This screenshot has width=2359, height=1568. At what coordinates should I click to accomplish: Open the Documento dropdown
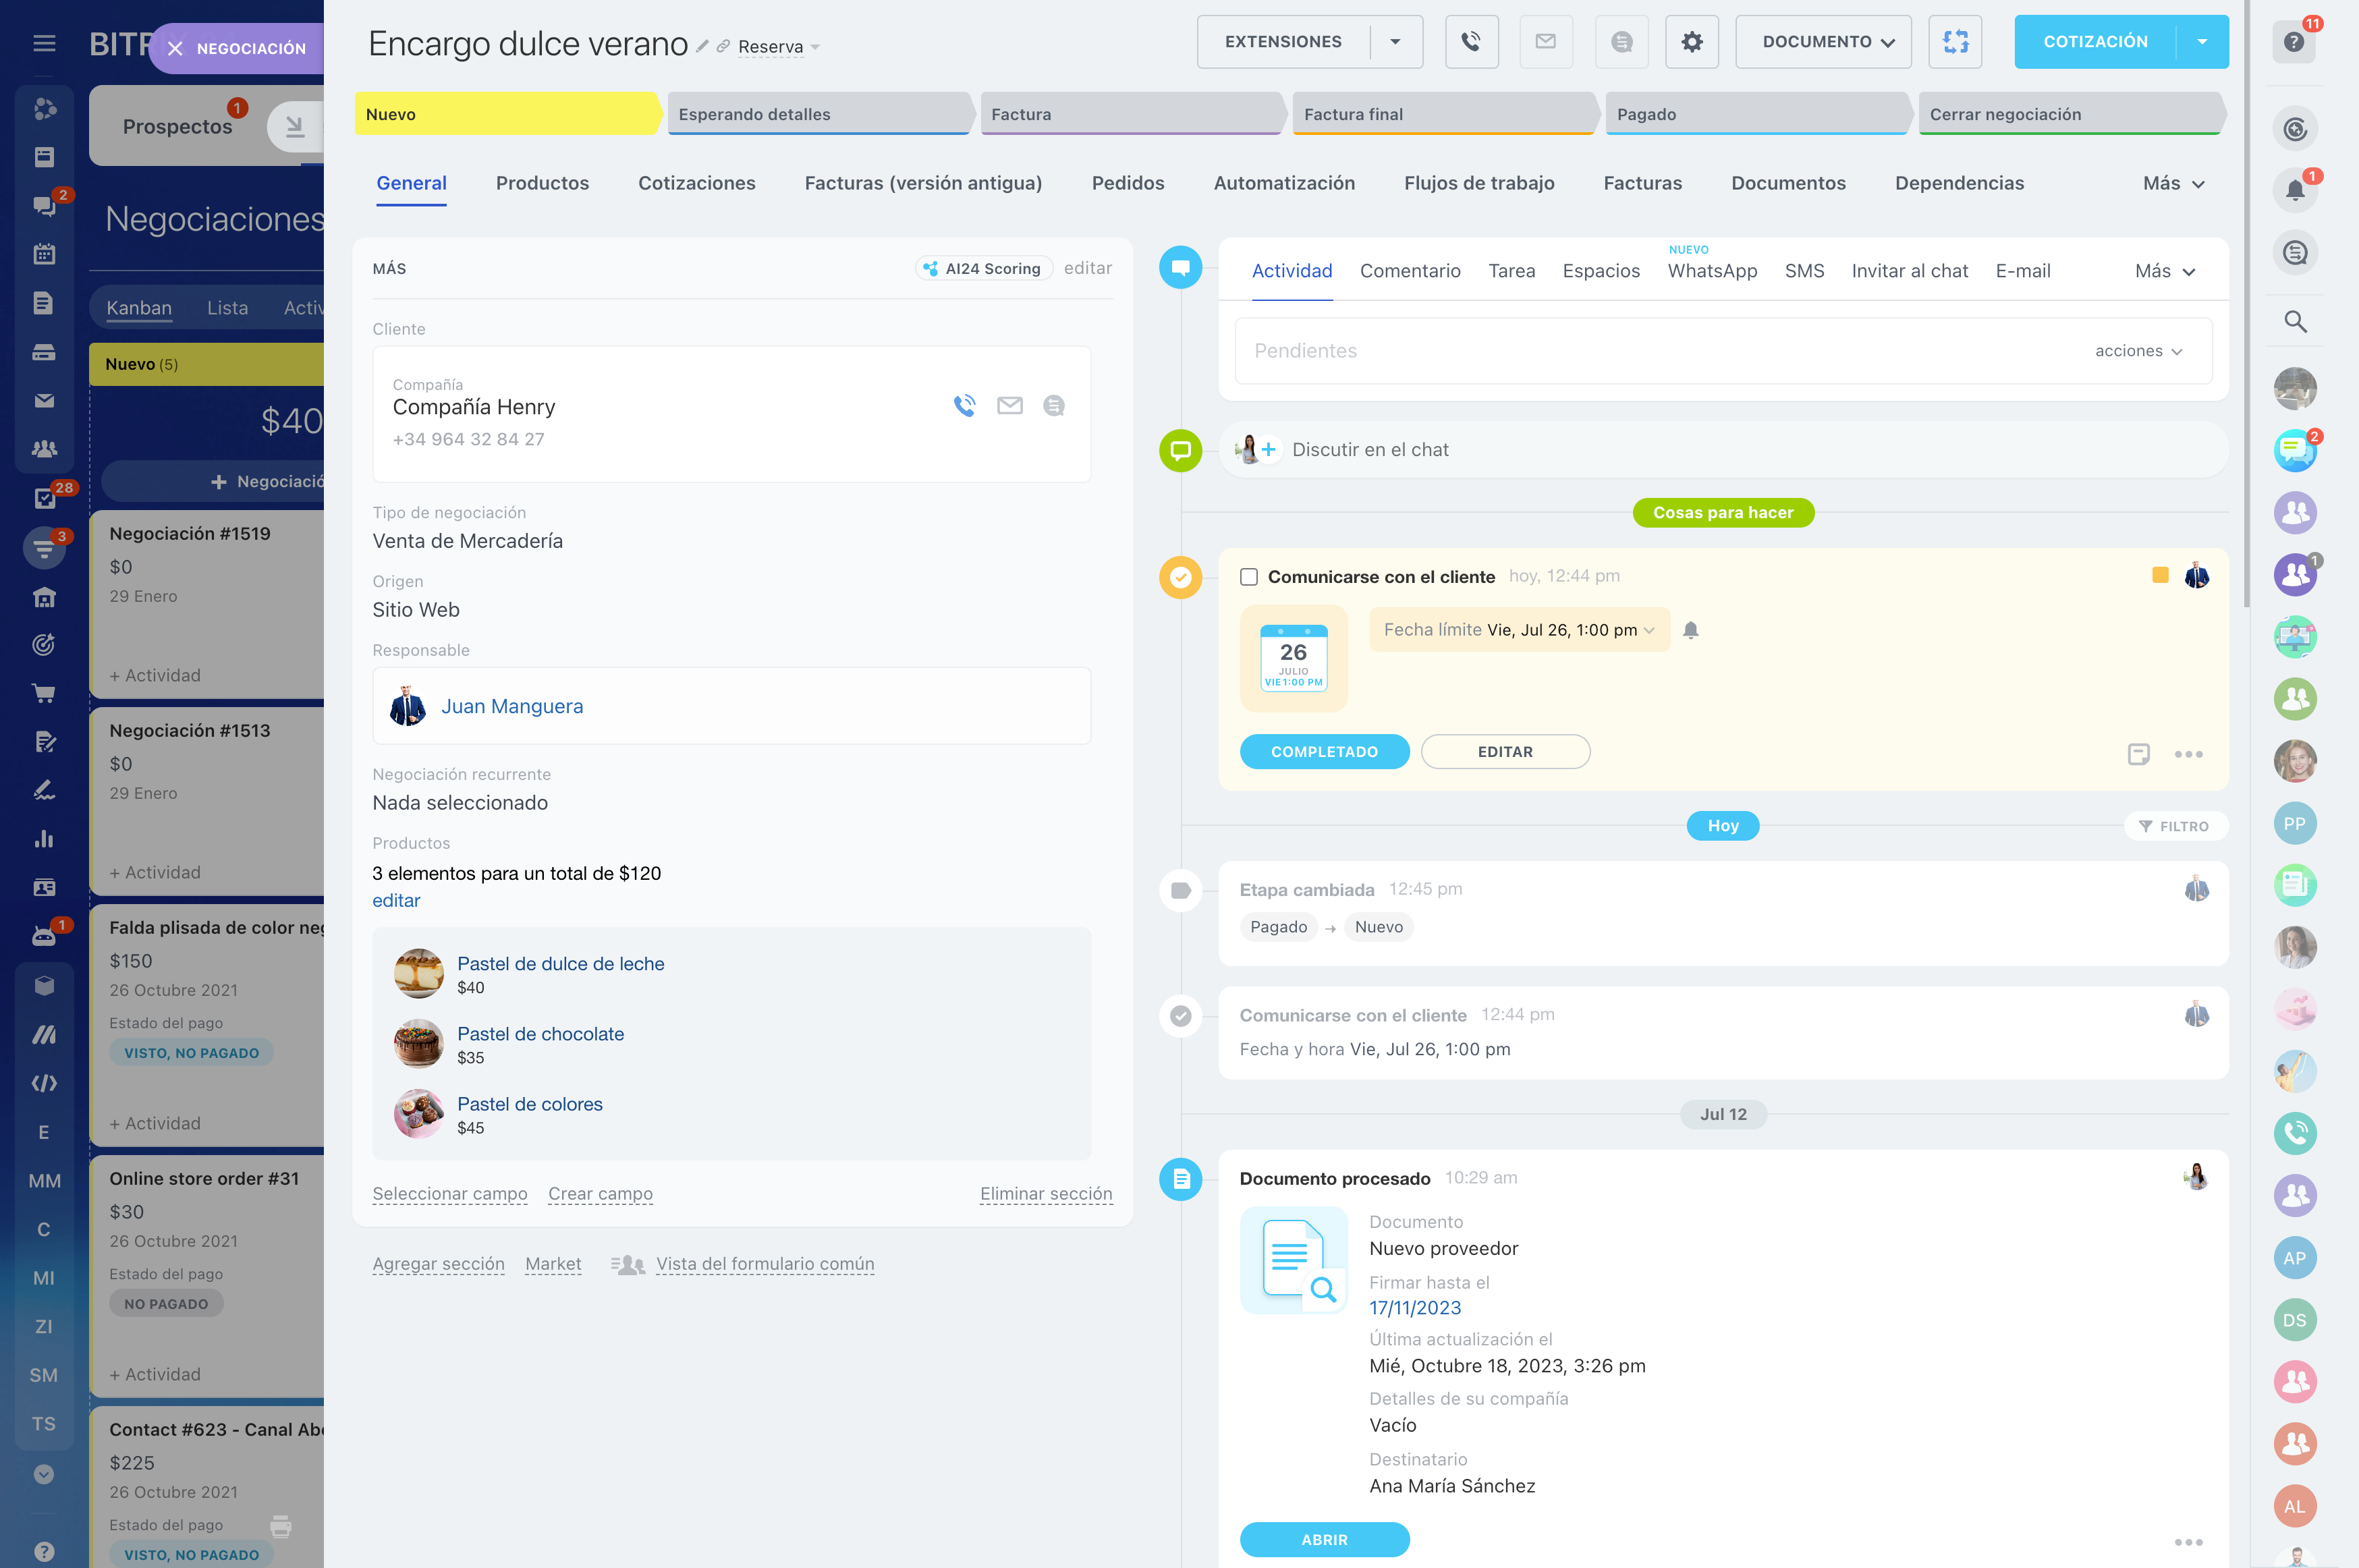[x=1822, y=42]
